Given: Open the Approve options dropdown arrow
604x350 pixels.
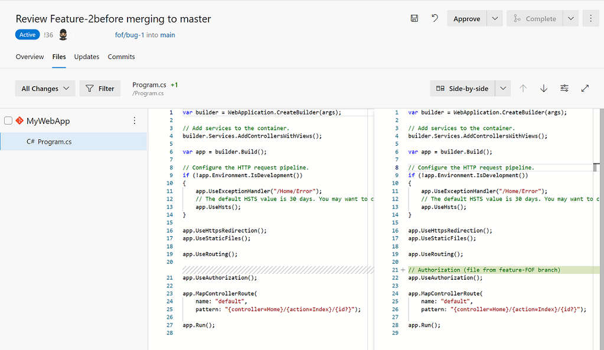Looking at the screenshot, I should tap(495, 18).
